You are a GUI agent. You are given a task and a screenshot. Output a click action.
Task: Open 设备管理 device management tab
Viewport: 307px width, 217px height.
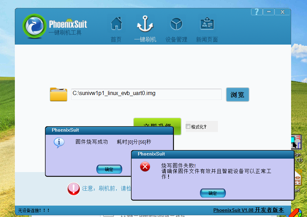pos(176,29)
